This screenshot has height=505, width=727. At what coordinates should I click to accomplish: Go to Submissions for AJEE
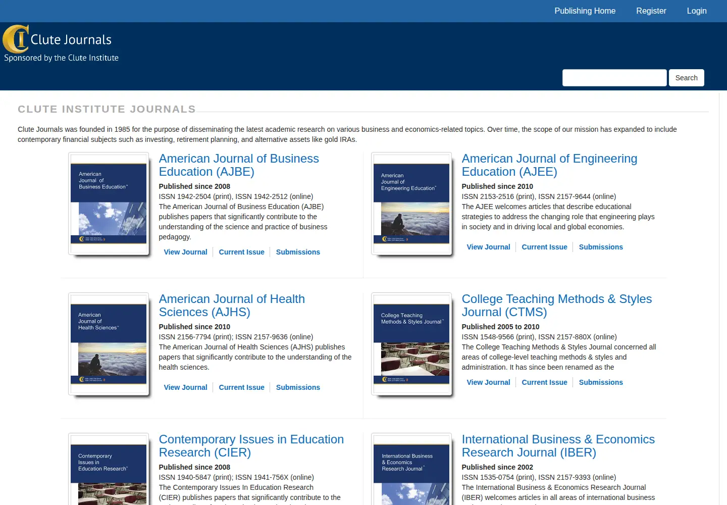pos(601,247)
